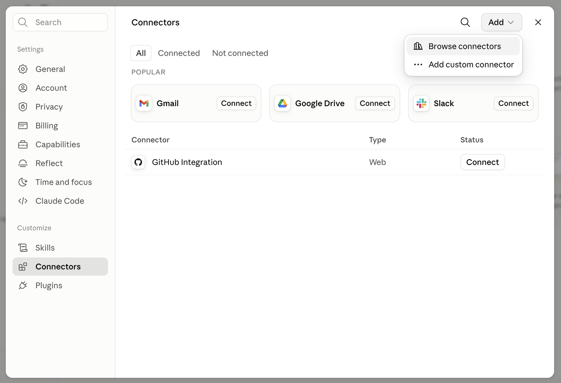Viewport: 561px width, 383px height.
Task: Click the Connectors blocks icon
Action: [23, 267]
